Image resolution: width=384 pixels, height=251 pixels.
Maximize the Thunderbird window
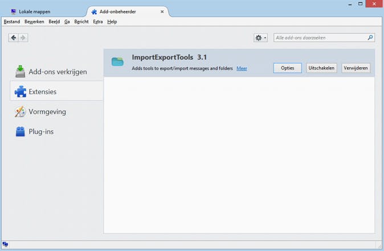(x=360, y=4)
